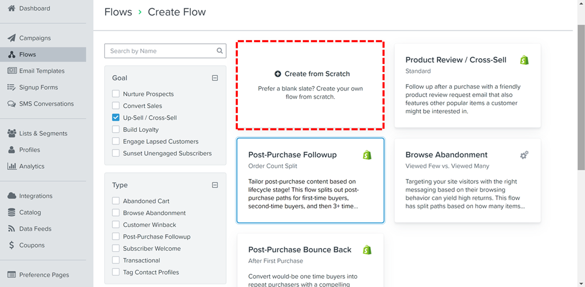Click the Dashboard home icon
585x287 pixels.
pyautogui.click(x=12, y=8)
